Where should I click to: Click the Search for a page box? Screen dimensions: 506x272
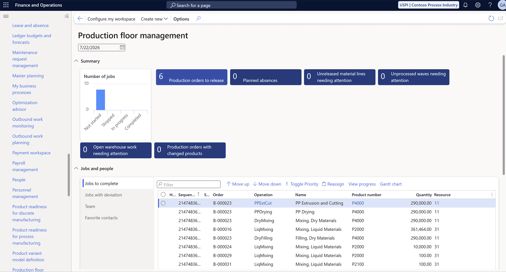click(x=231, y=5)
